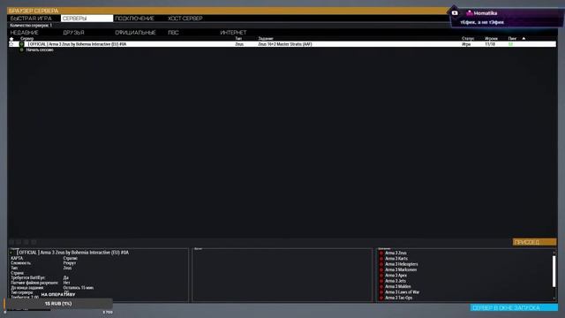Sort by the Тип column header

tap(238, 39)
